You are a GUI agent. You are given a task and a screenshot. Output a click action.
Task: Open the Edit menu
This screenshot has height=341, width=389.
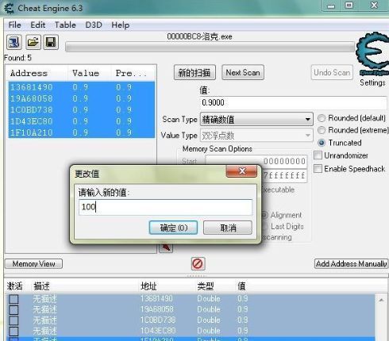pos(38,25)
